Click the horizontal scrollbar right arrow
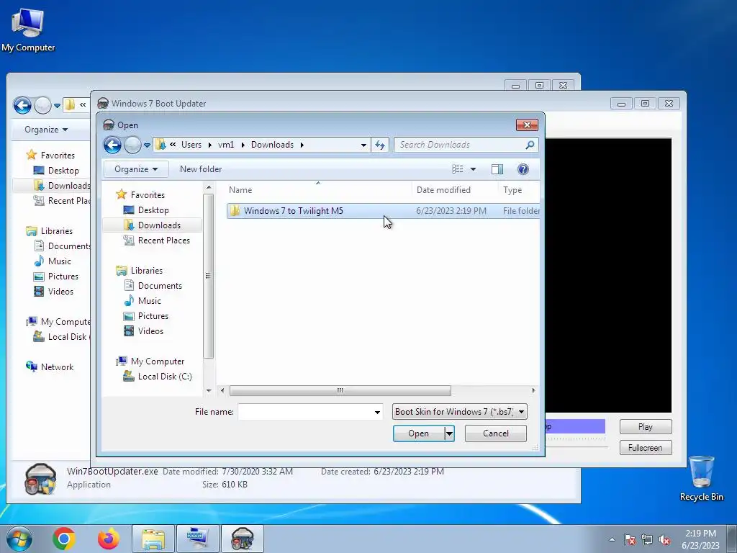 (x=533, y=391)
